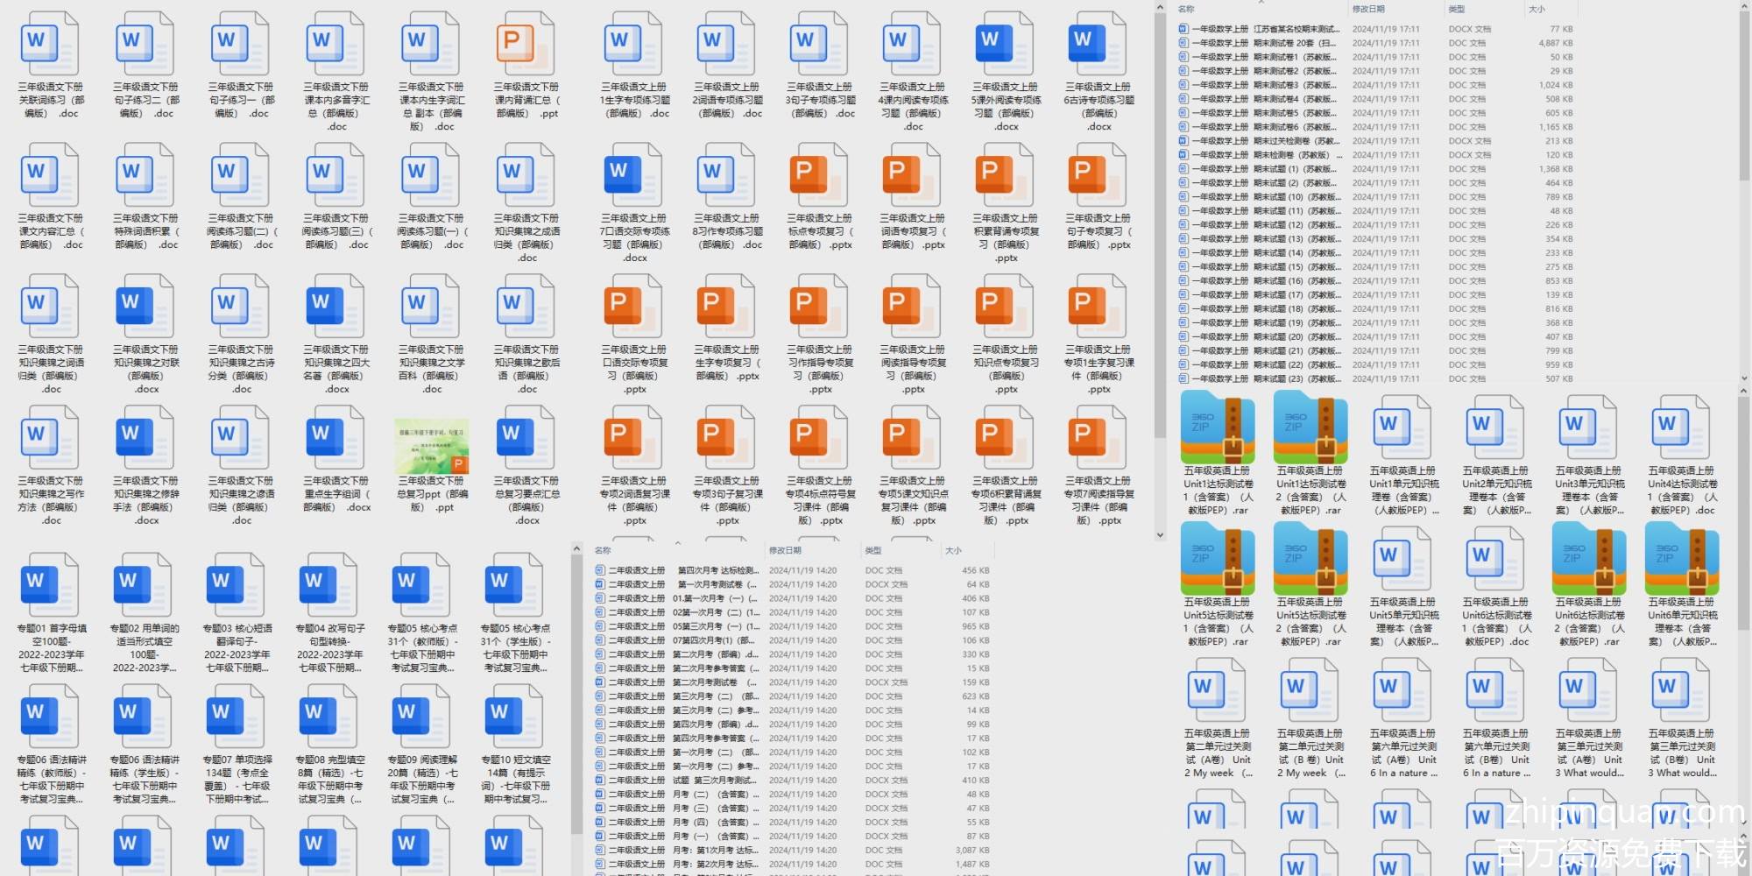
Task: Open 五年级英语上册 Unit6达标测试卷2 rar archive
Action: click(x=1589, y=561)
